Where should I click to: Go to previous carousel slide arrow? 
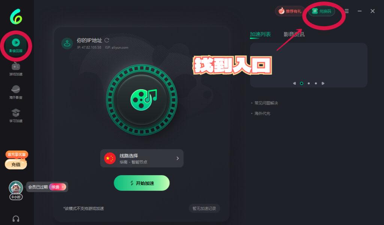tap(294, 83)
